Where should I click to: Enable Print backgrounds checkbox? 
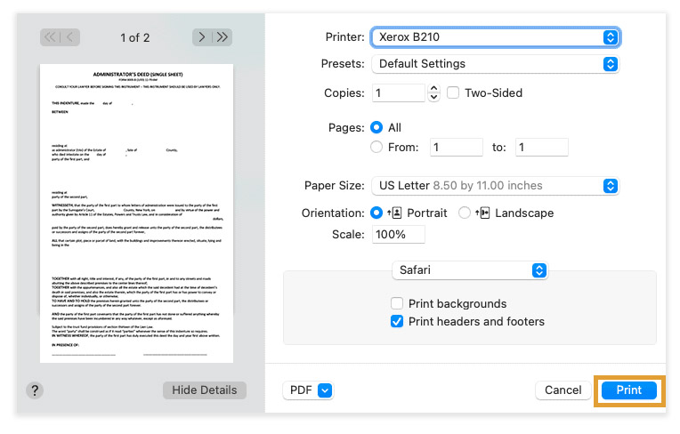(397, 303)
